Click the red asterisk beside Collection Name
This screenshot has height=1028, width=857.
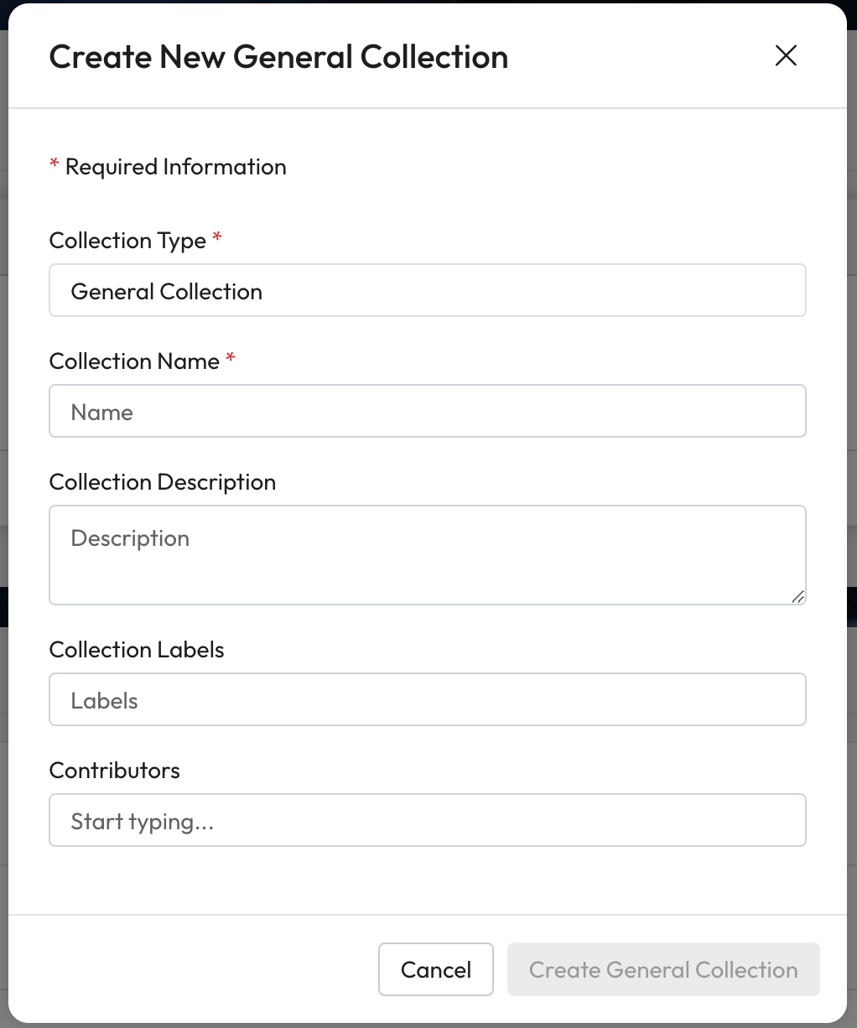[231, 359]
